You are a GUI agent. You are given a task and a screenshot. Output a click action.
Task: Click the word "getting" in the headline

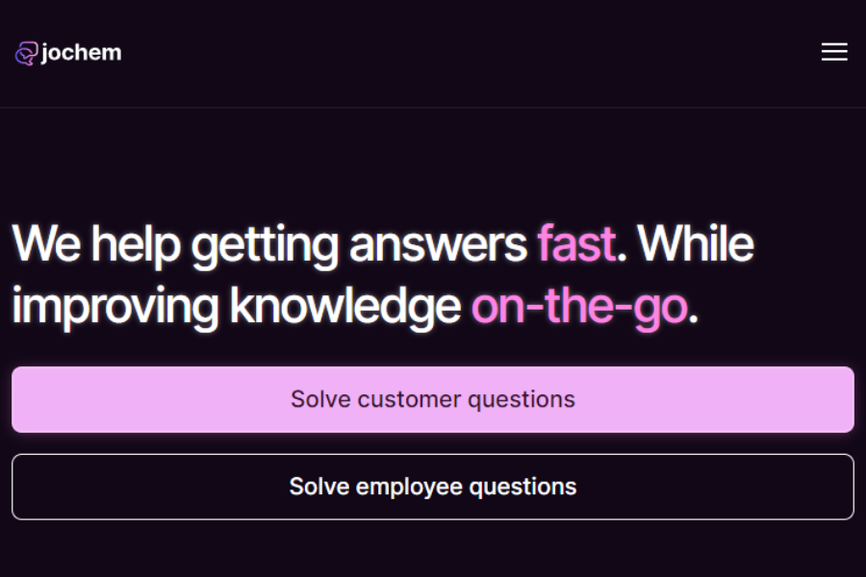[x=265, y=246]
